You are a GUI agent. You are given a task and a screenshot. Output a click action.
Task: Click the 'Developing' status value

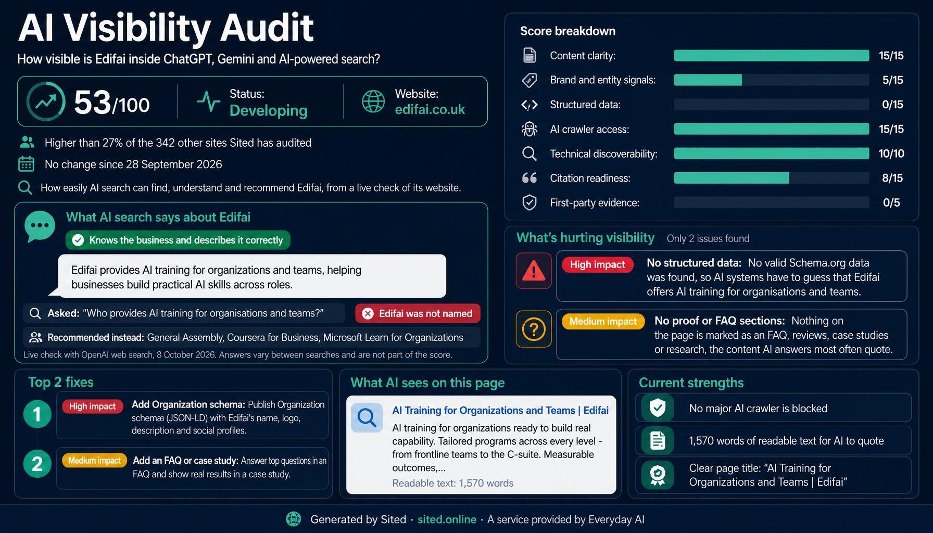click(269, 110)
